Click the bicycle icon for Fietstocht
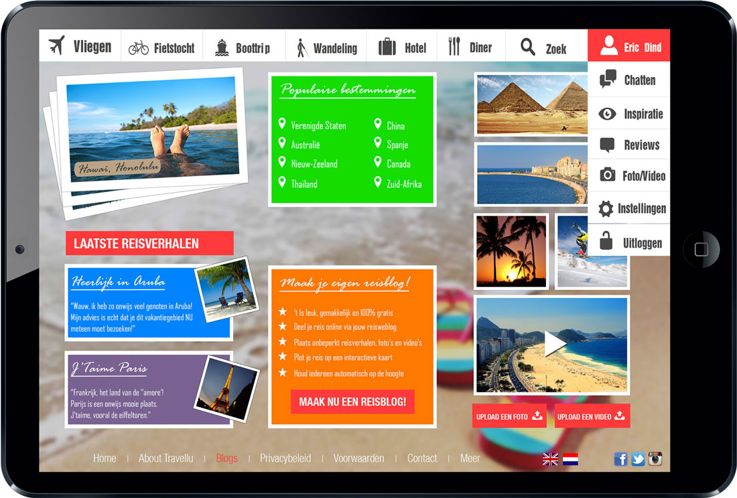The height and width of the screenshot is (498, 737). coord(139,48)
